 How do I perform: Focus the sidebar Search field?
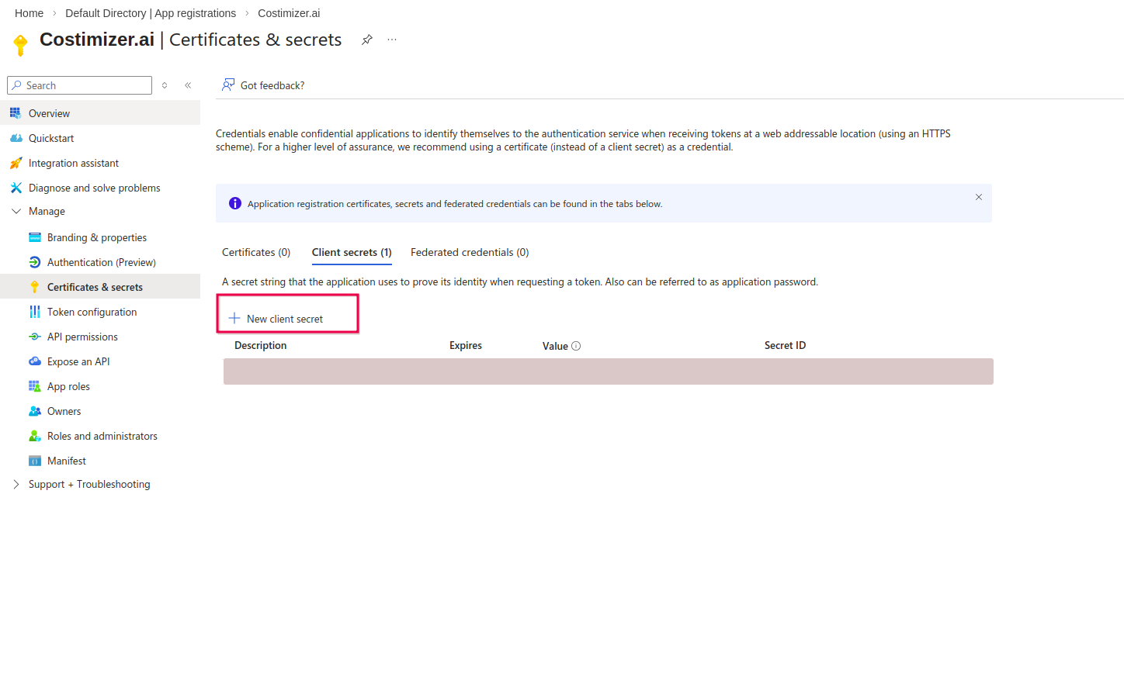pos(79,85)
